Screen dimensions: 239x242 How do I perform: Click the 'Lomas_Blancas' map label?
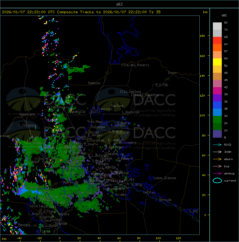tap(165, 178)
